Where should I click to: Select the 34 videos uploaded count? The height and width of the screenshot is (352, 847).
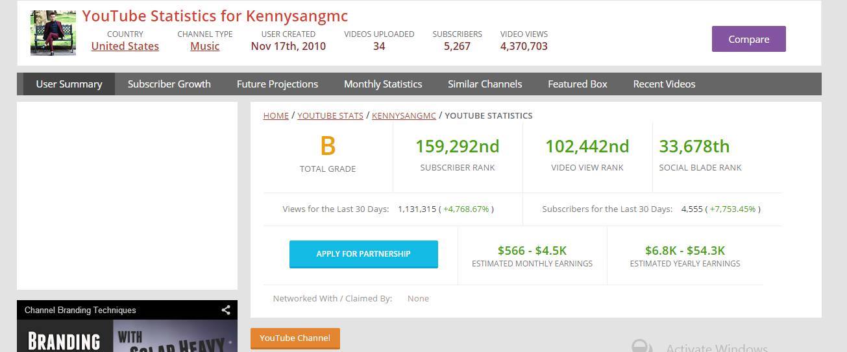tap(379, 46)
